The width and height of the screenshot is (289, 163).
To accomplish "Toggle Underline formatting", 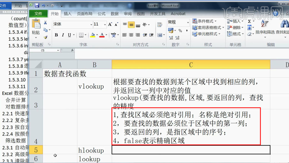I will coord(69,35).
